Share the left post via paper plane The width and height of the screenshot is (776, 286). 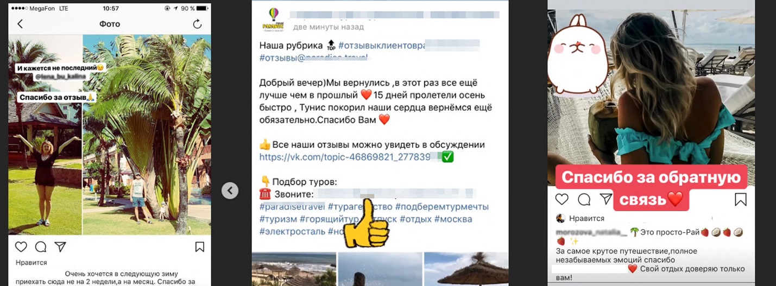[x=60, y=247]
